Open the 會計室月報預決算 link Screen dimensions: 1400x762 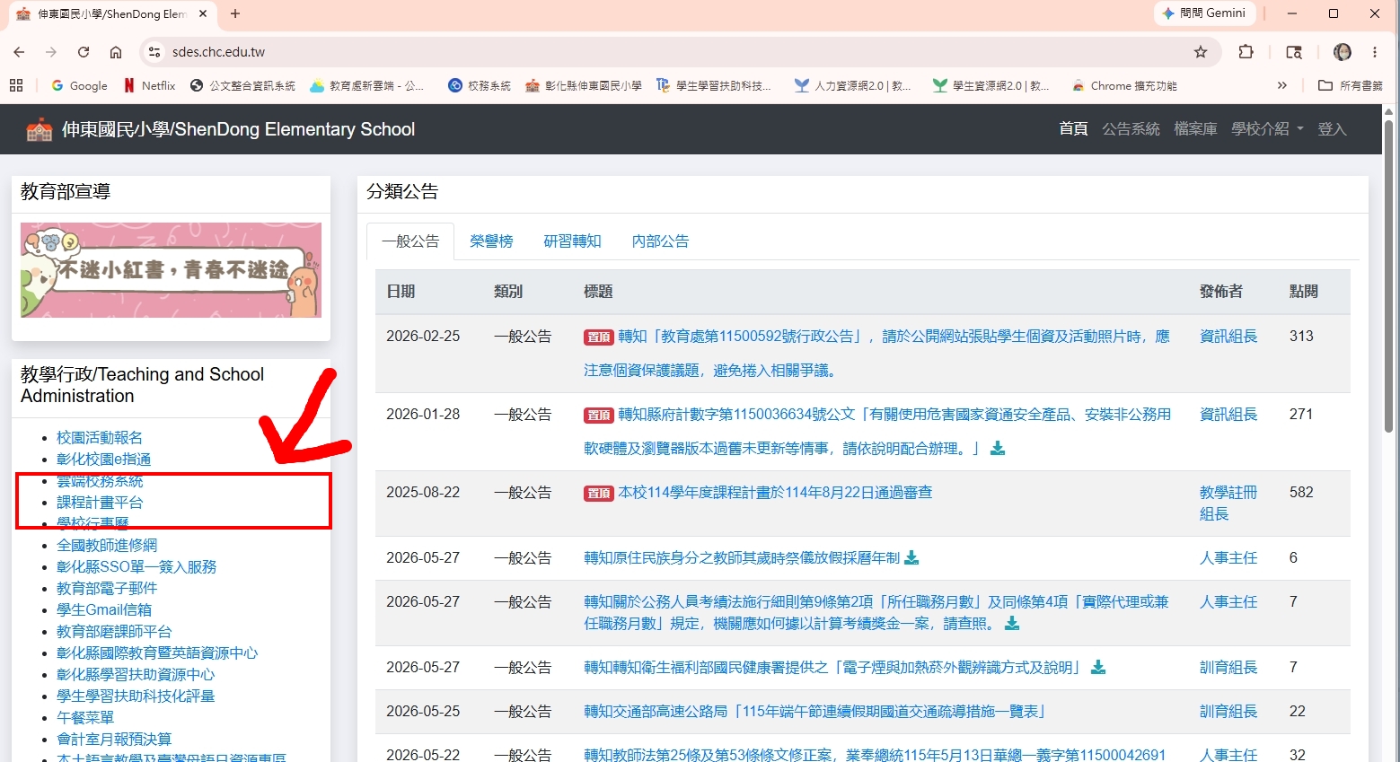click(114, 740)
